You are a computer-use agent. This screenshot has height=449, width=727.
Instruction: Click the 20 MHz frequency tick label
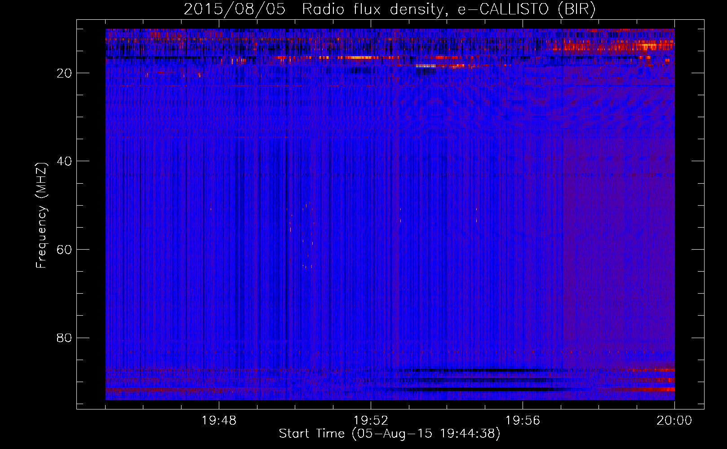(65, 73)
